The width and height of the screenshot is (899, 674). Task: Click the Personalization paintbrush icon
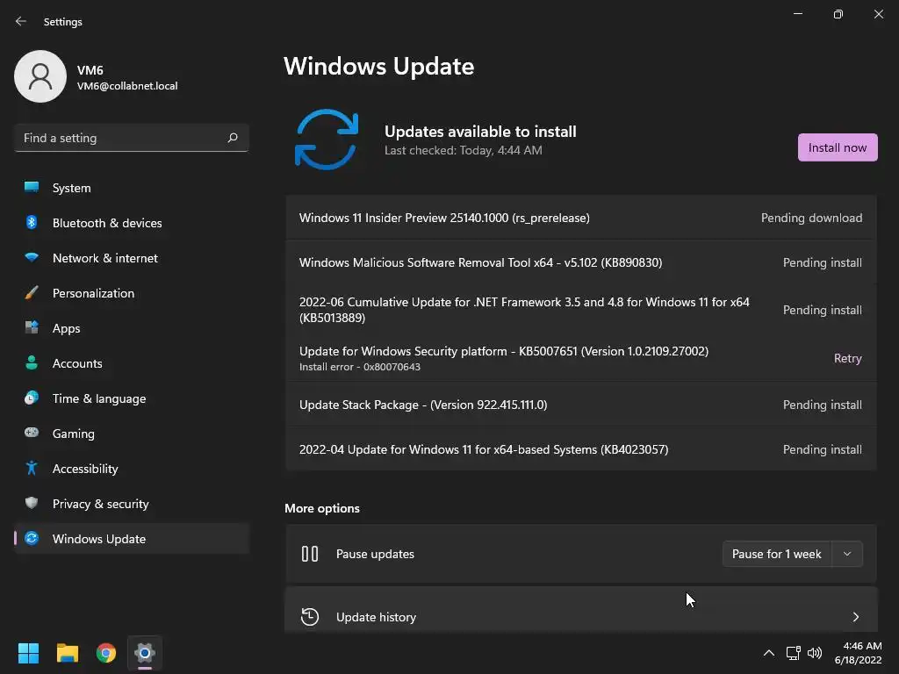click(x=32, y=293)
